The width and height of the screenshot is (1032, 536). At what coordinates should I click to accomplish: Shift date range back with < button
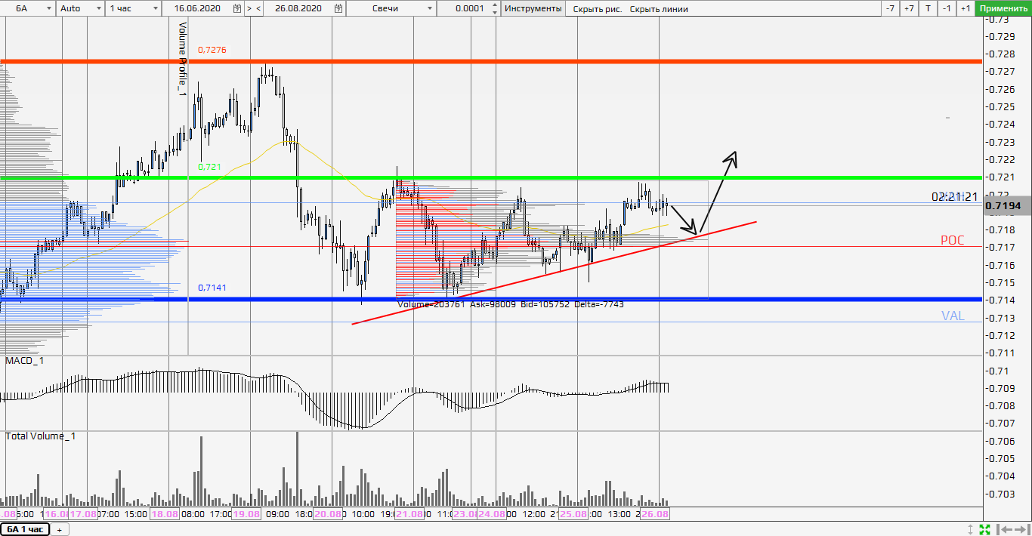click(x=259, y=8)
